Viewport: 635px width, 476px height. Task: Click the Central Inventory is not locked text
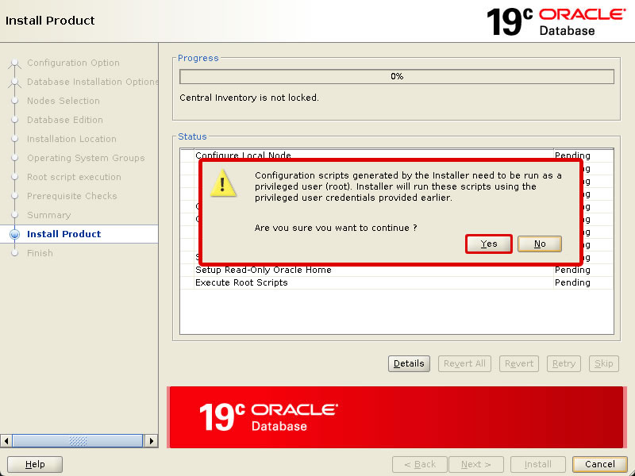(249, 98)
